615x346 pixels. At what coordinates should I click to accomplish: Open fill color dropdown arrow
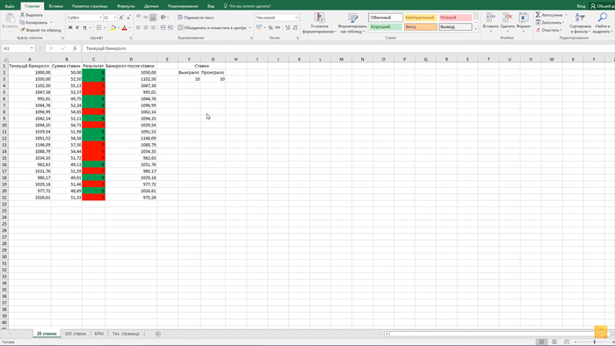[x=119, y=28]
